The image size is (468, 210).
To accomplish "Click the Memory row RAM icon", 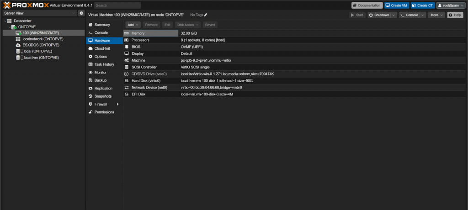I will click(x=126, y=33).
